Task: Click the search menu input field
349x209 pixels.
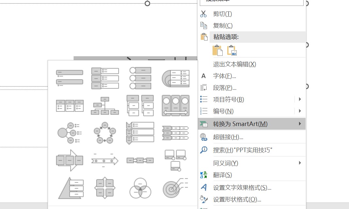Action: point(251,2)
